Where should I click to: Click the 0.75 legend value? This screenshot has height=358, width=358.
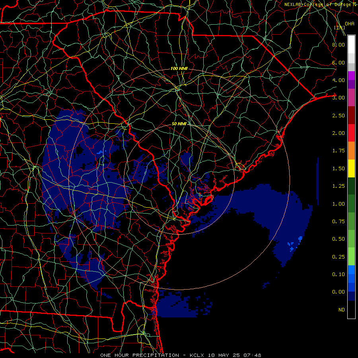339,222
